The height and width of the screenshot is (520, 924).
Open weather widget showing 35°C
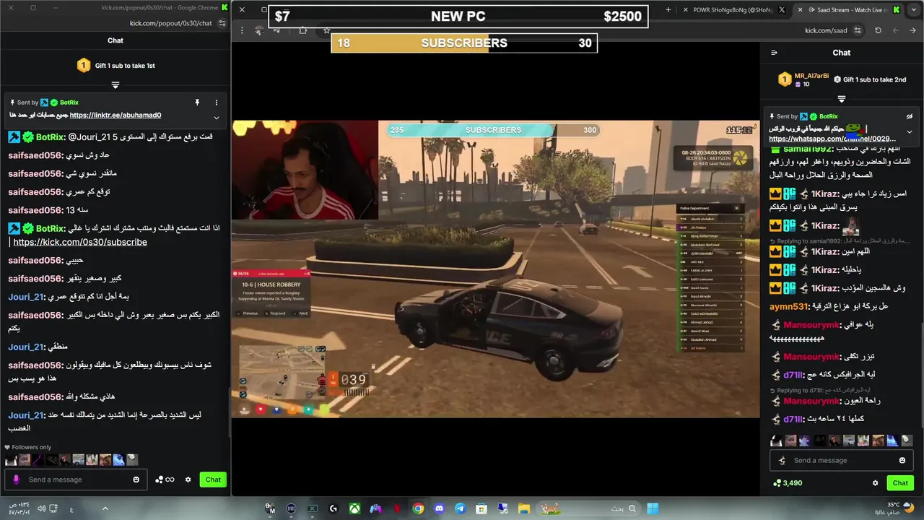coord(896,508)
